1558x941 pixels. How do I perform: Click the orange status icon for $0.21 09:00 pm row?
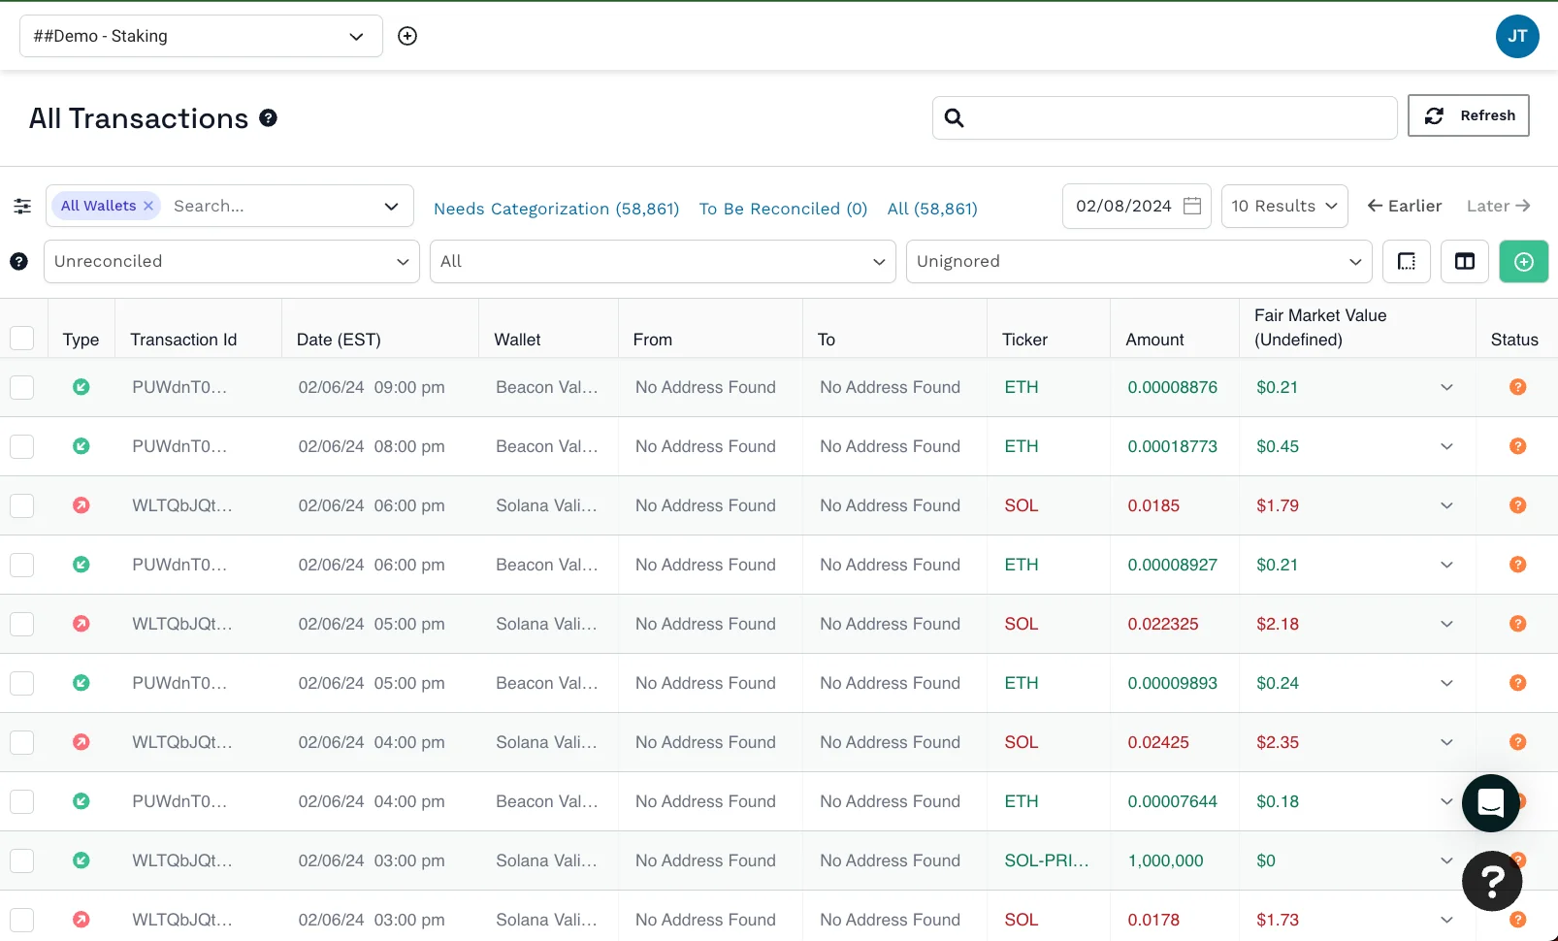pos(1518,387)
